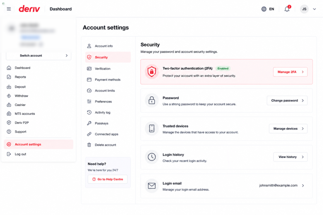Image resolution: width=323 pixels, height=215 pixels.
Task: Click the Payment methods card icon
Action: (89, 80)
